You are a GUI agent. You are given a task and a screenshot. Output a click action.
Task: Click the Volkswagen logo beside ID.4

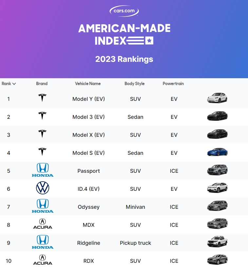coord(43,188)
